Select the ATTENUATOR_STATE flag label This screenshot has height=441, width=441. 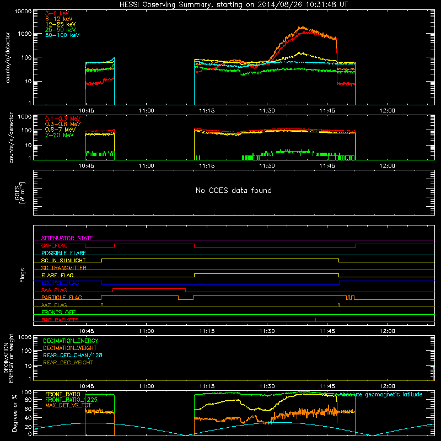coord(67,238)
